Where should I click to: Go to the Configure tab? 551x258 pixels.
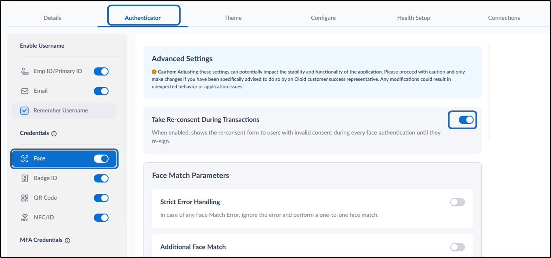(x=323, y=18)
